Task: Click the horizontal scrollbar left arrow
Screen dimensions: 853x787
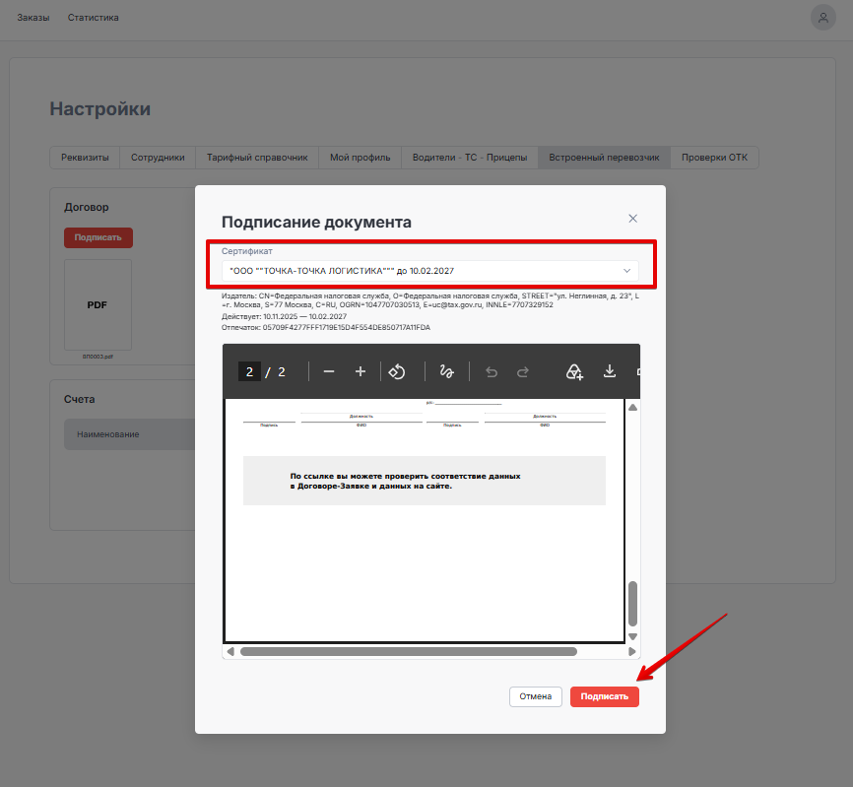Action: pos(230,652)
